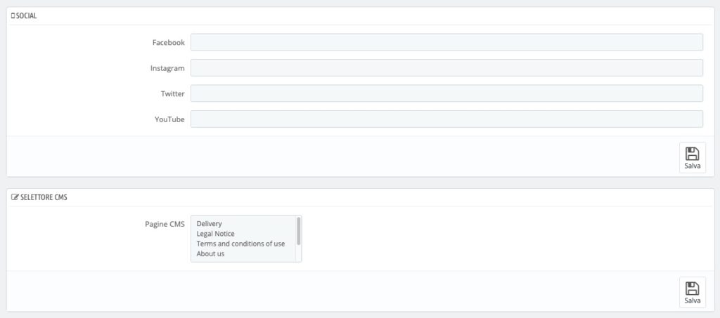This screenshot has height=318, width=720.
Task: Click the Salva floppy icon in Selettore CMS panel
Action: pyautogui.click(x=692, y=289)
